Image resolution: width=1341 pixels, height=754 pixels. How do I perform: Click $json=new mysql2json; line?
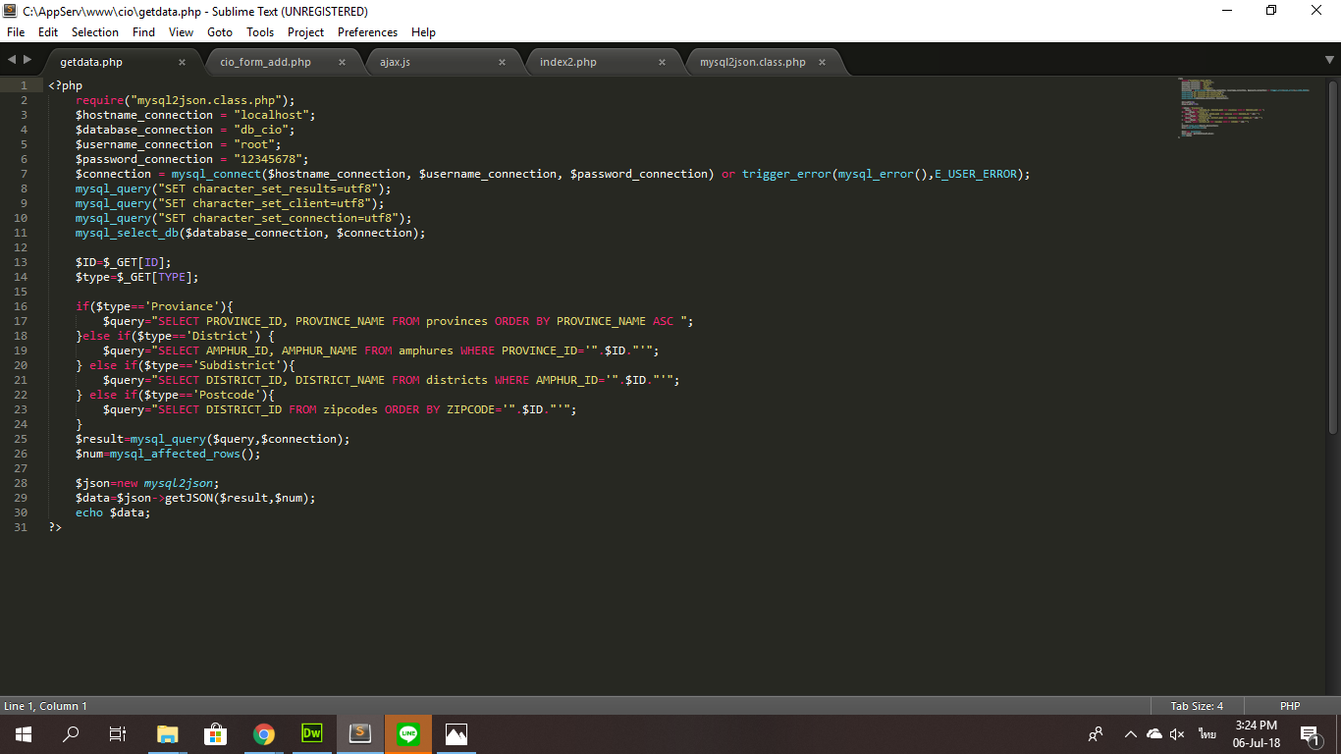[x=147, y=483]
